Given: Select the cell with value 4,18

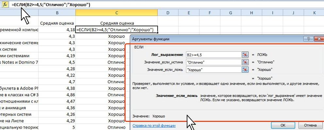Looking at the screenshot, I should pyautogui.click(x=57, y=30).
